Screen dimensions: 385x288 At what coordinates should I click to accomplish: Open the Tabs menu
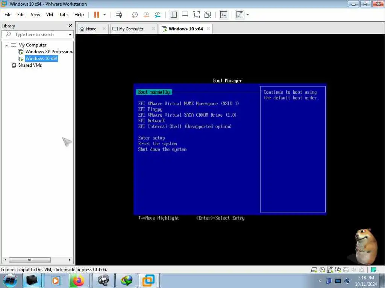click(x=64, y=15)
